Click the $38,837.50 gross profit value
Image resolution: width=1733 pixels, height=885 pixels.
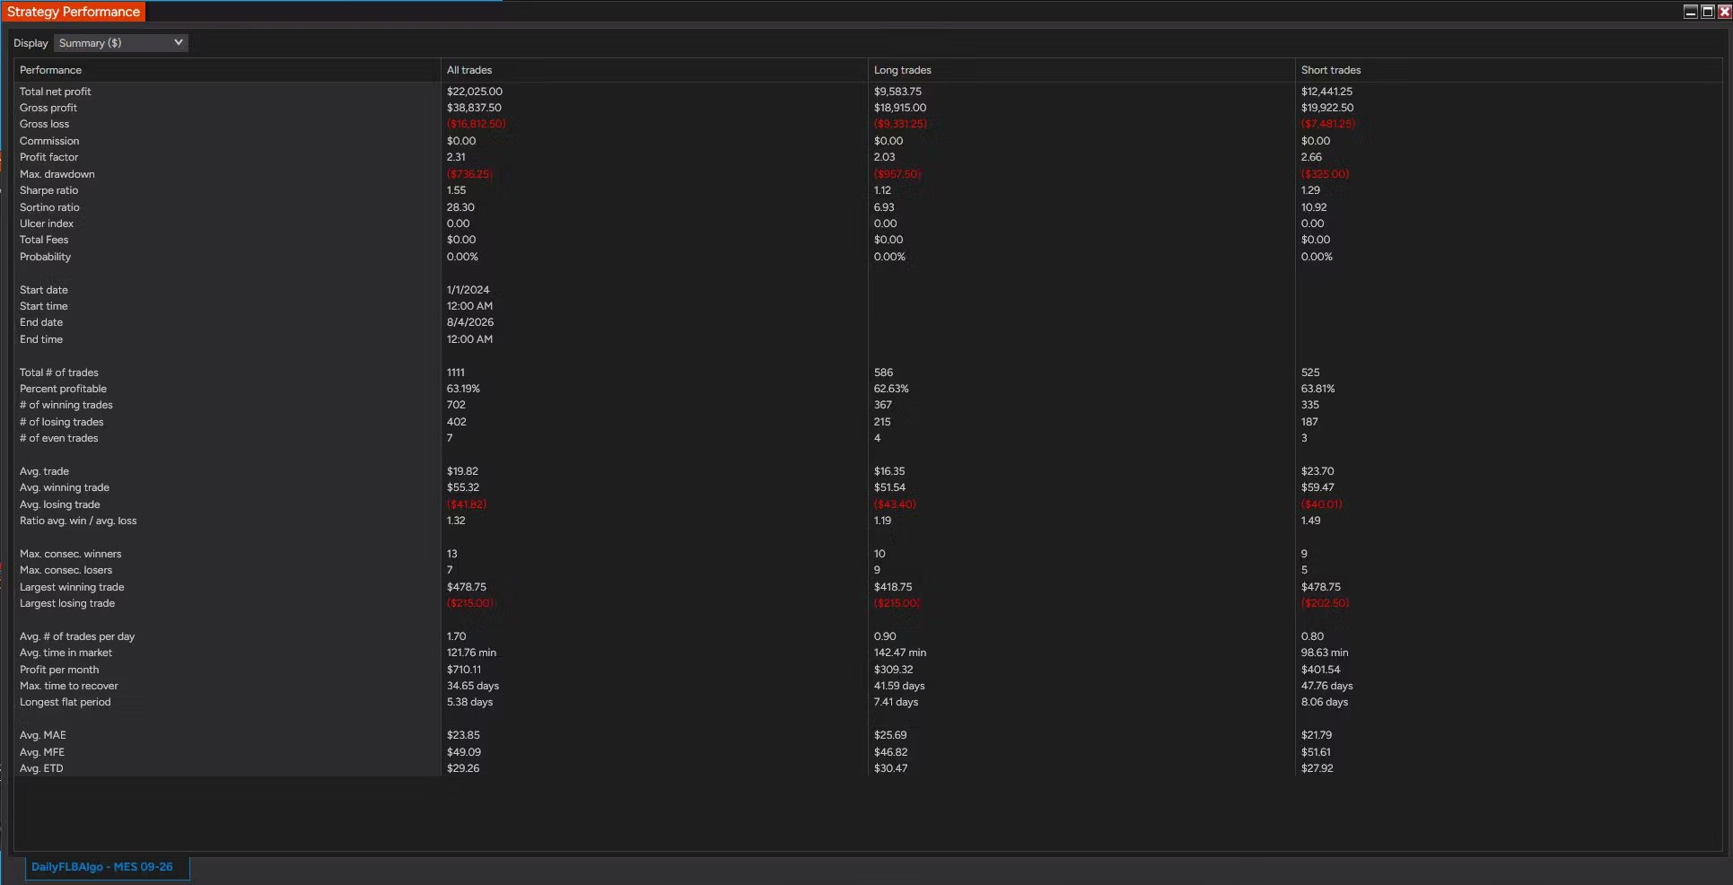click(x=474, y=108)
